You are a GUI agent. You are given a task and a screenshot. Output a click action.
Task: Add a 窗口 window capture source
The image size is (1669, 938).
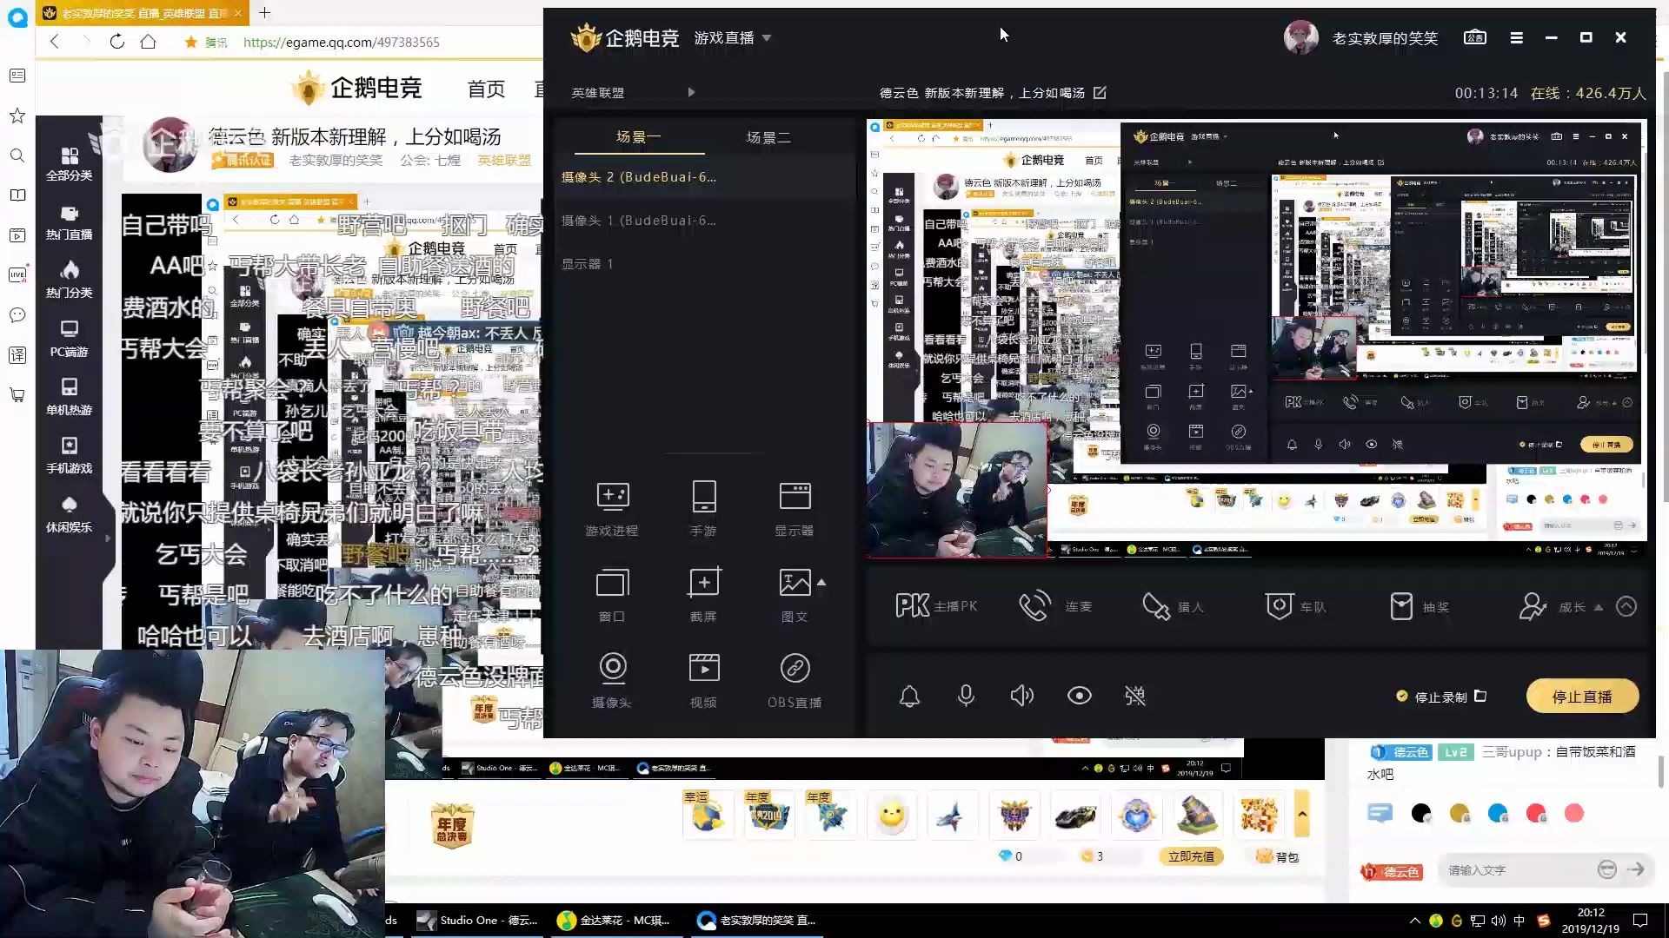coord(612,595)
